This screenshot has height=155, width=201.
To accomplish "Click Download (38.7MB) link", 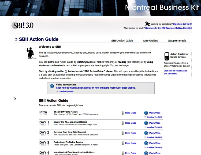I will pyautogui.click(x=154, y=147).
